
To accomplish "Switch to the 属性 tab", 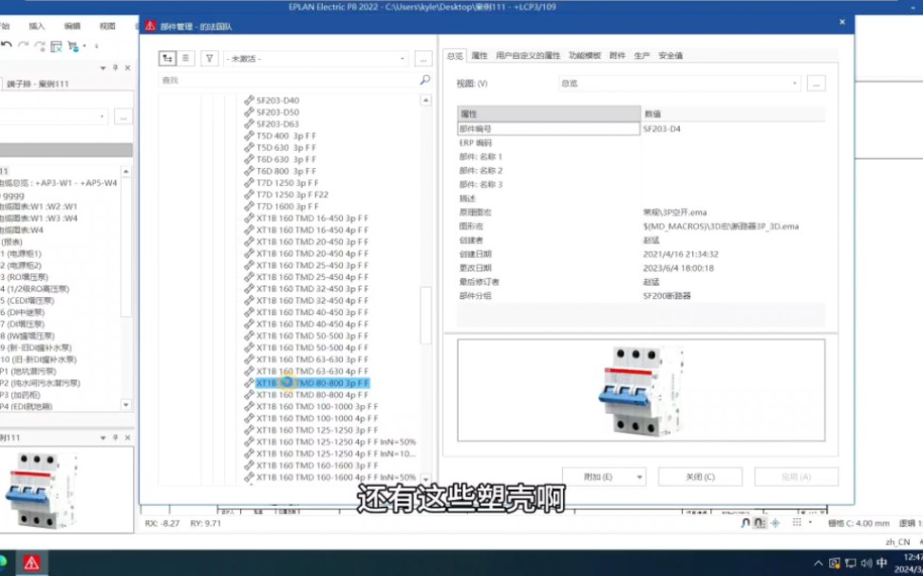I will click(480, 55).
